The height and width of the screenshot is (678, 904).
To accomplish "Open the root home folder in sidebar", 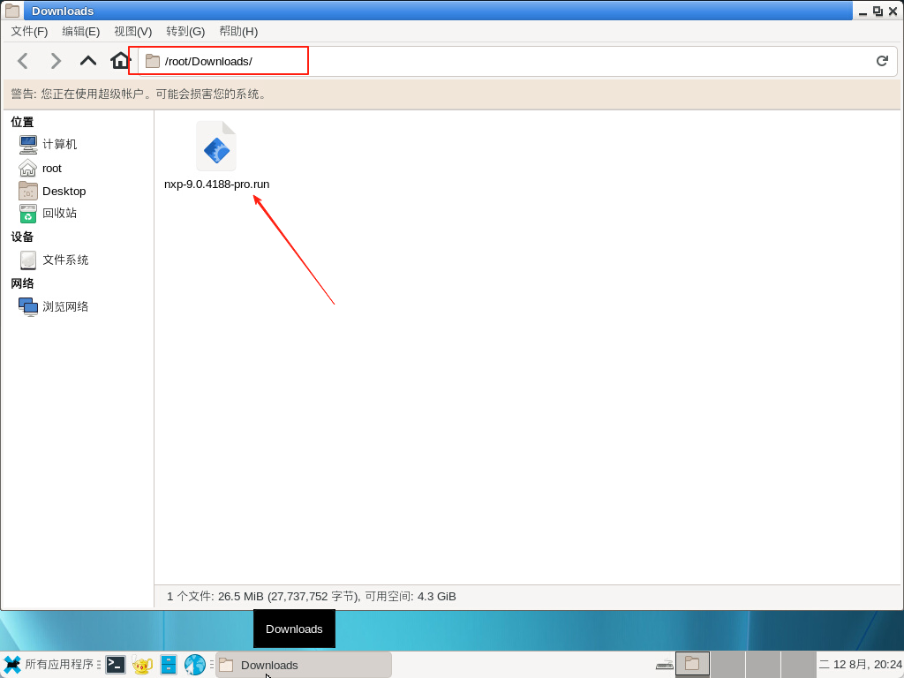I will tap(51, 168).
